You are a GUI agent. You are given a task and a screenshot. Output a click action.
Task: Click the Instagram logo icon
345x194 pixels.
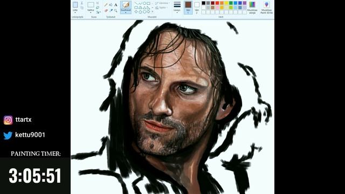pyautogui.click(x=8, y=120)
